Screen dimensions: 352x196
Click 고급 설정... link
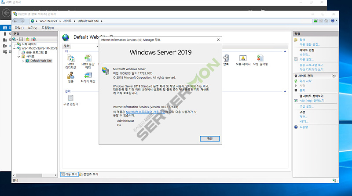[306, 106]
